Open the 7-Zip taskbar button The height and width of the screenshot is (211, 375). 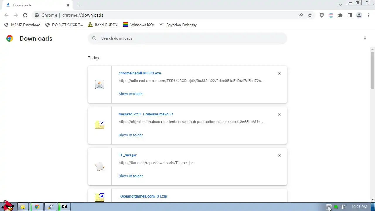[x=64, y=207]
